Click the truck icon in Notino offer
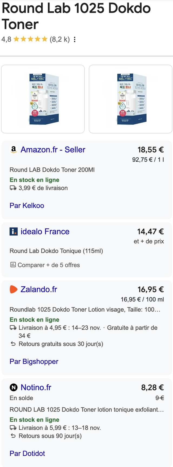Screen dimensions: 173x467 pos(13,428)
